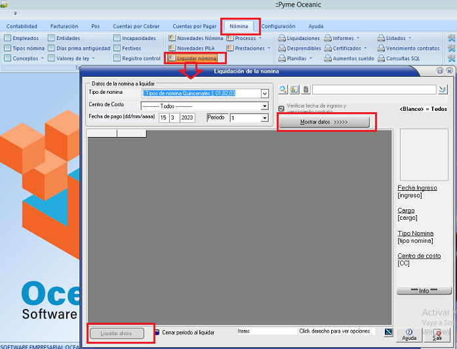Image resolution: width=457 pixels, height=349 pixels.
Task: Click the magnifier search icon in dialog
Action: (x=283, y=89)
